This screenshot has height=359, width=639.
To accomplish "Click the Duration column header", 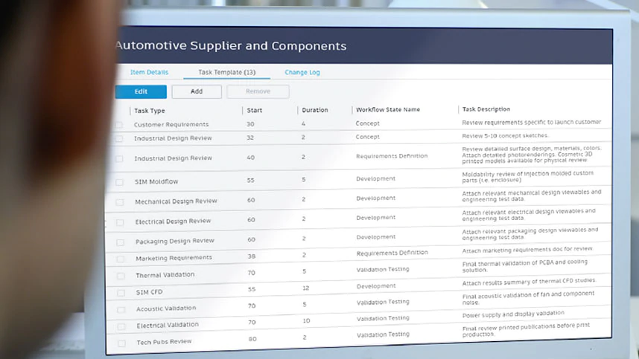I will (x=314, y=110).
